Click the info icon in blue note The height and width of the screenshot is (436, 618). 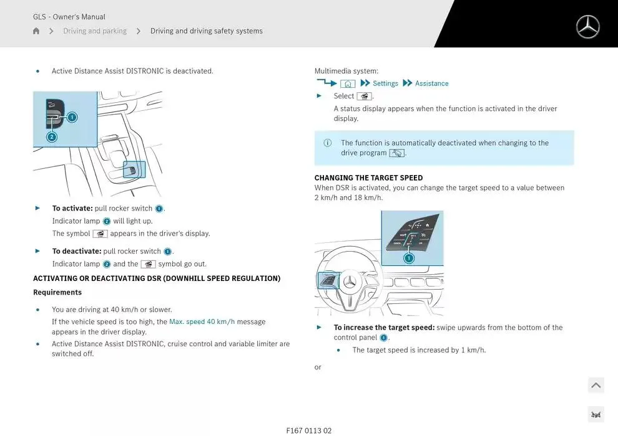[328, 143]
